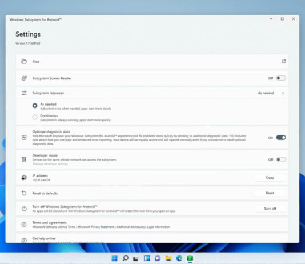Open Chat from the taskbar
The image size is (305, 264).
point(158,258)
